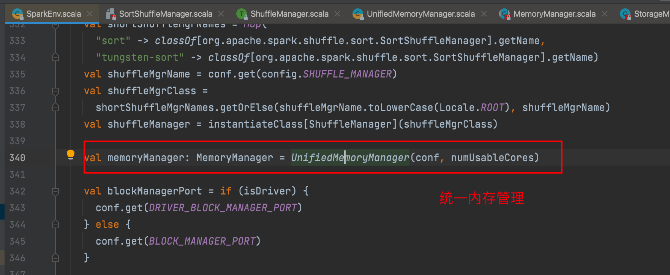Viewport: 670px width, 275px height.
Task: Collapse the if block at line 342
Action: coord(55,191)
